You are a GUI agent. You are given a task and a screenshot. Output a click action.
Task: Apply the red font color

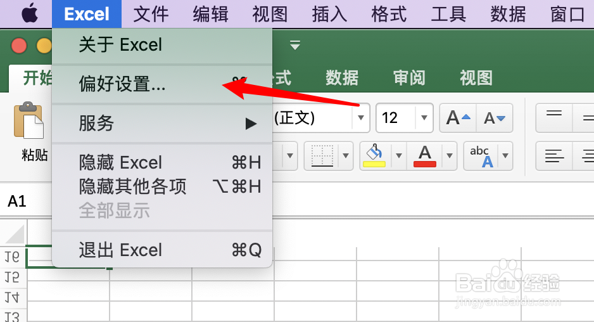(x=425, y=156)
